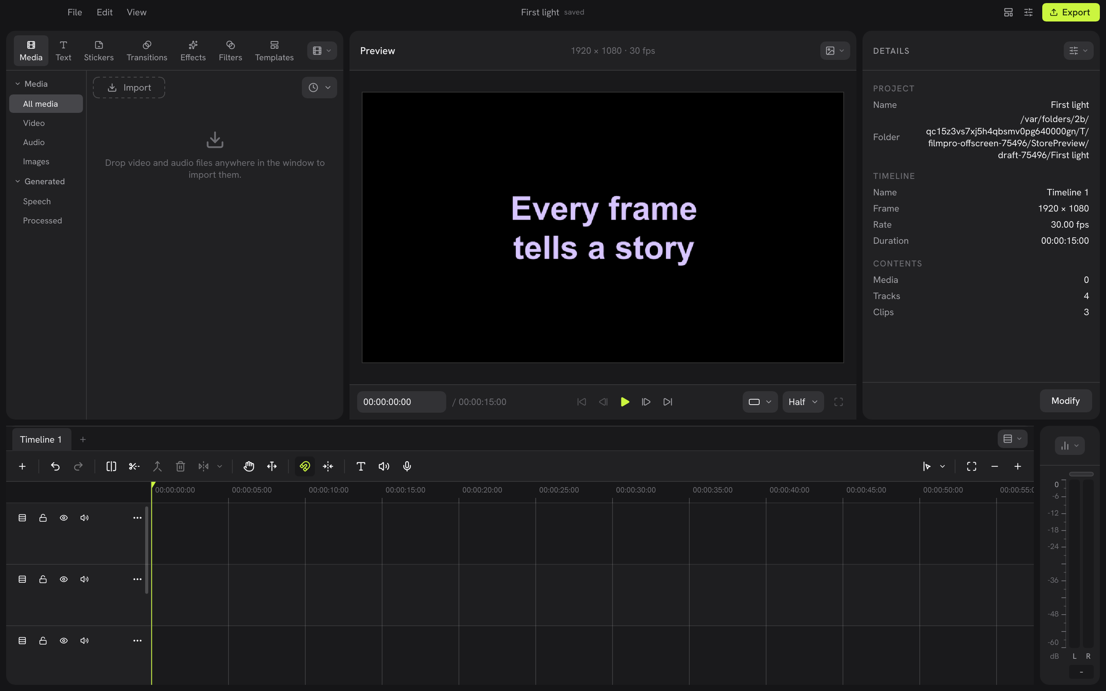Mute the first track

(84, 518)
